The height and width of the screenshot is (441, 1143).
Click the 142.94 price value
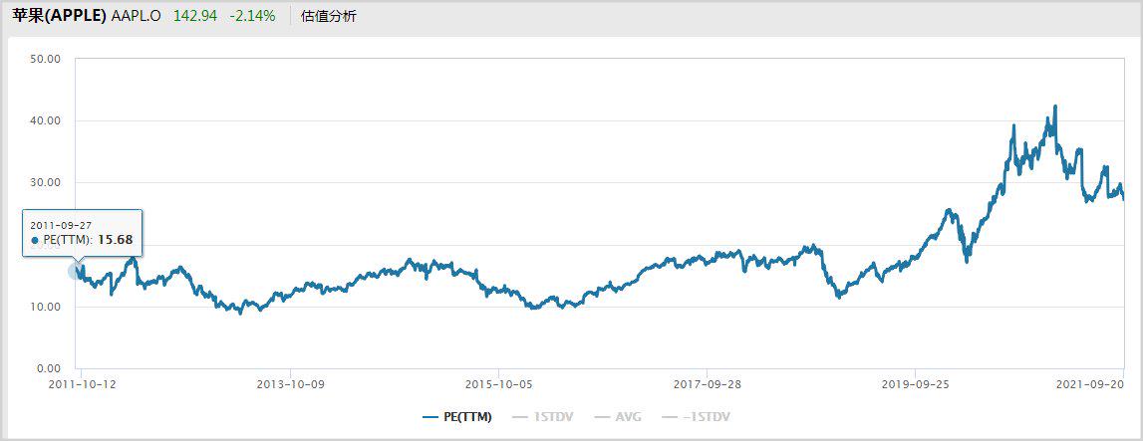click(195, 16)
